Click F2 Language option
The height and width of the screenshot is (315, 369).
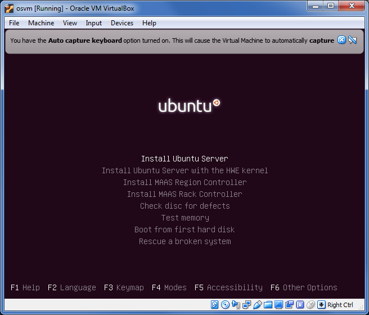[x=72, y=287]
